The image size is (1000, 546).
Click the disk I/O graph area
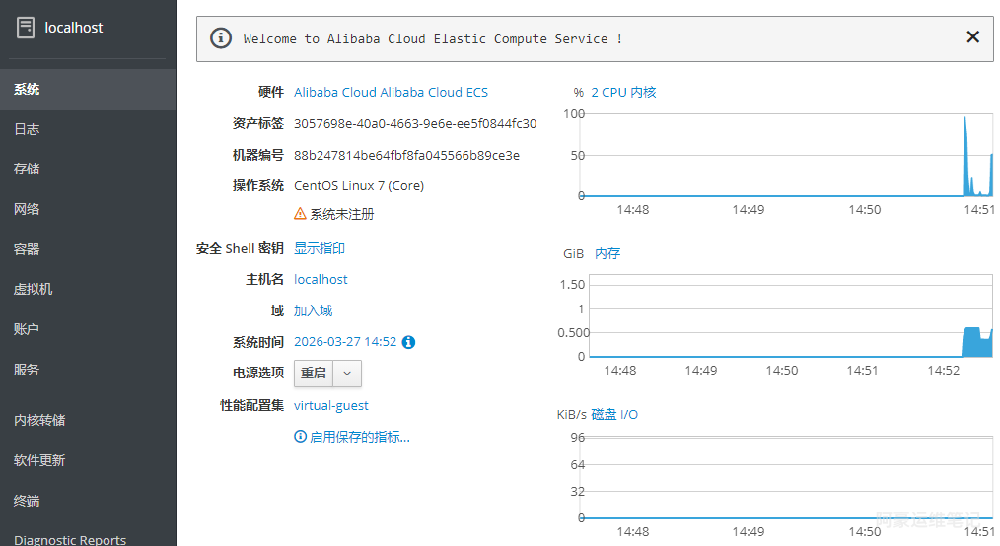(786, 478)
